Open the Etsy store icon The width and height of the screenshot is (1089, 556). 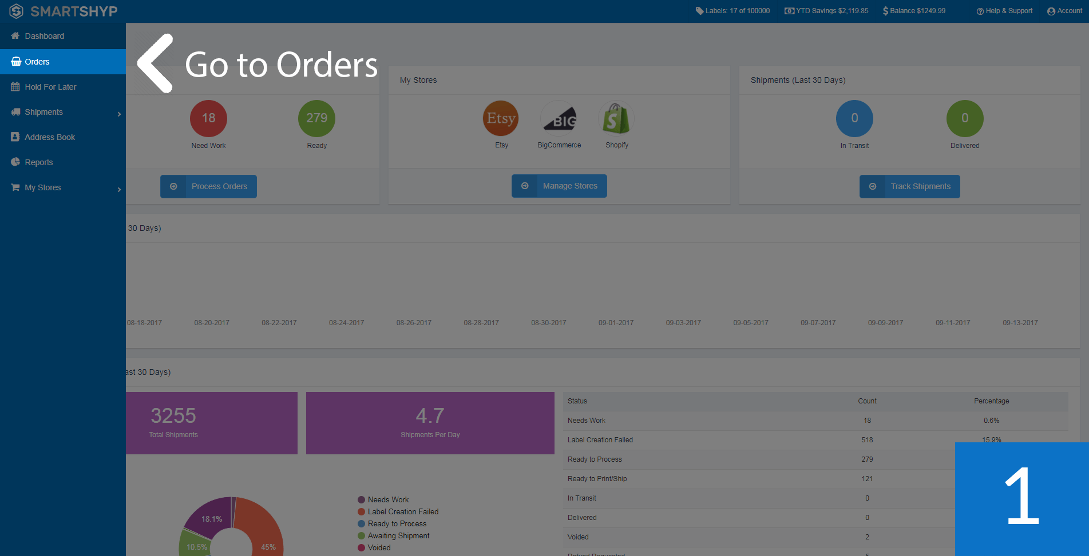(x=501, y=118)
